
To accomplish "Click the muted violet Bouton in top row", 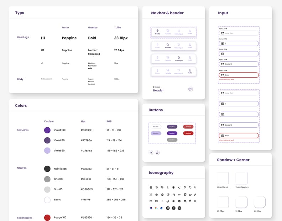I will (x=172, y=127).
